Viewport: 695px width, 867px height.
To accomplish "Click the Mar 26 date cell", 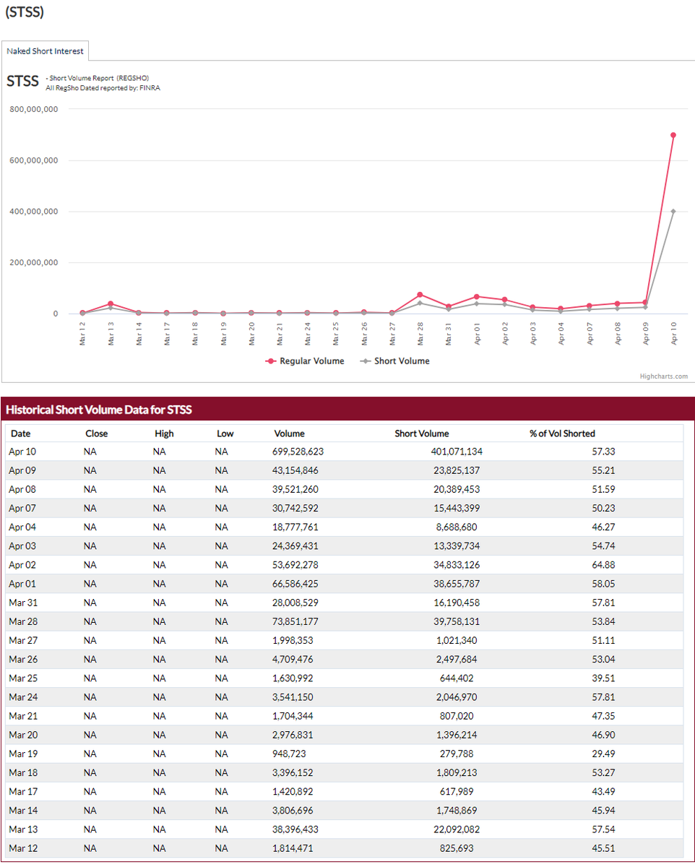I will coord(22,659).
